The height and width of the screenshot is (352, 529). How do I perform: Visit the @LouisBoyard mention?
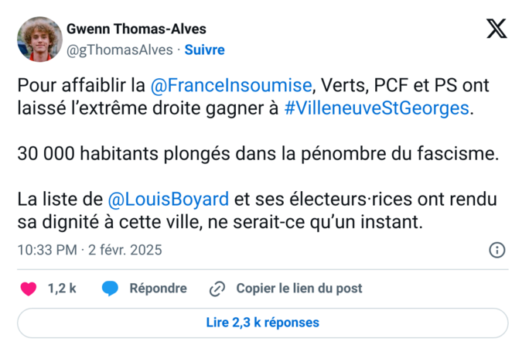coord(168,199)
